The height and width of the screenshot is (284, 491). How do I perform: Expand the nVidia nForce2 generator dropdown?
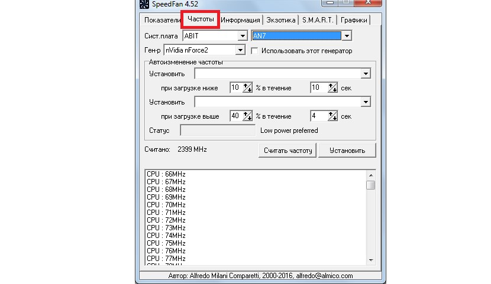[240, 50]
